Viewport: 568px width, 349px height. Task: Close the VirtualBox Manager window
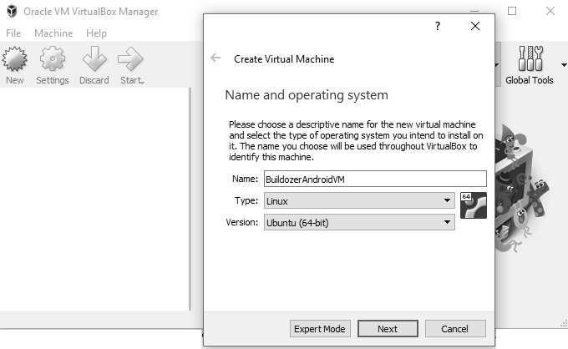[550, 11]
